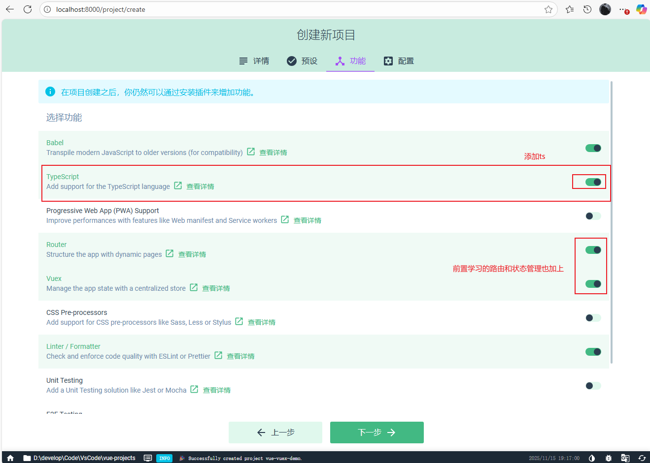Switch to the 预设 tab
This screenshot has height=463, width=650.
(302, 61)
